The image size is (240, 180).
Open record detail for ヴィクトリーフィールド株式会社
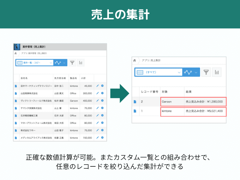(16, 101)
